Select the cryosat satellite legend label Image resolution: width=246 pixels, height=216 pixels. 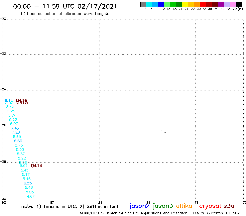pyautogui.click(x=210, y=206)
